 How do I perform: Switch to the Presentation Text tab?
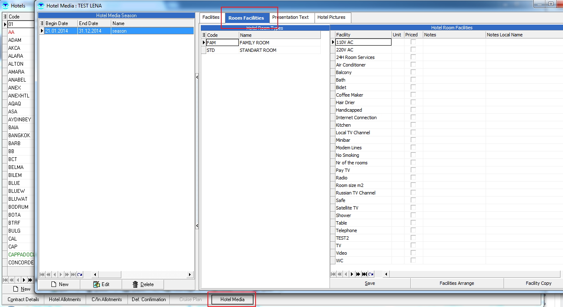coord(290,18)
